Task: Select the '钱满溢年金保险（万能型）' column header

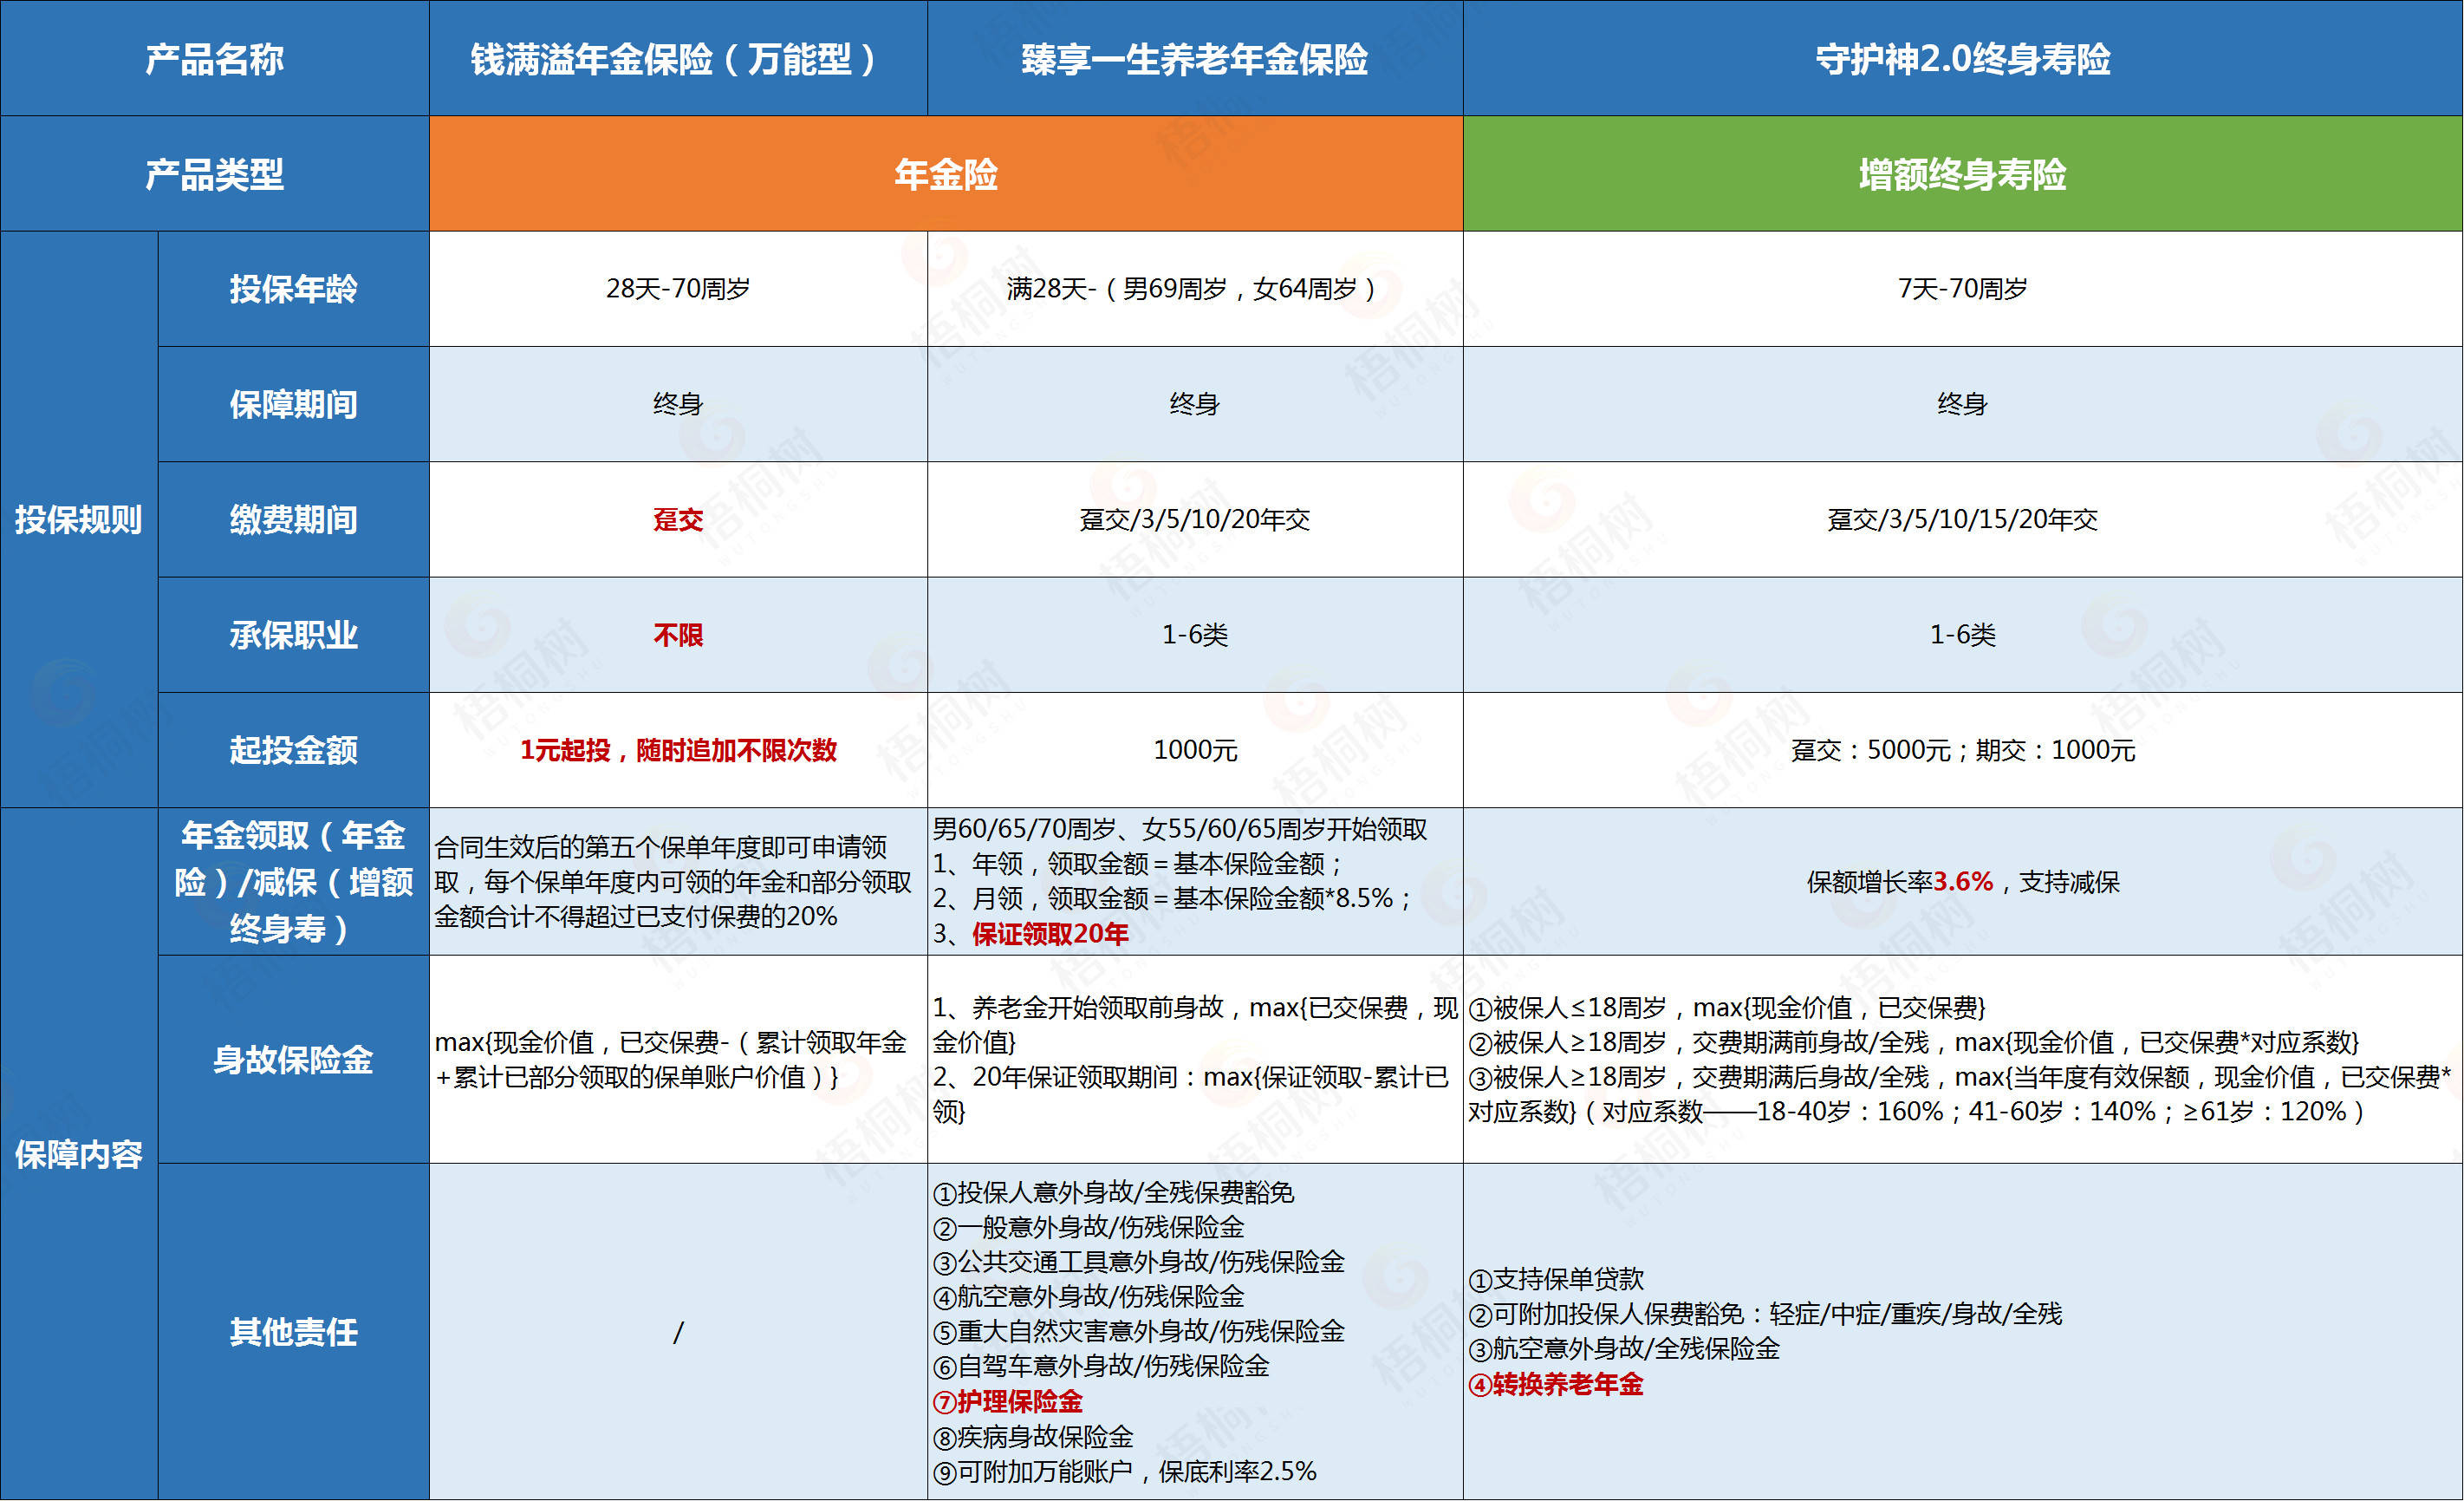Action: click(x=678, y=59)
